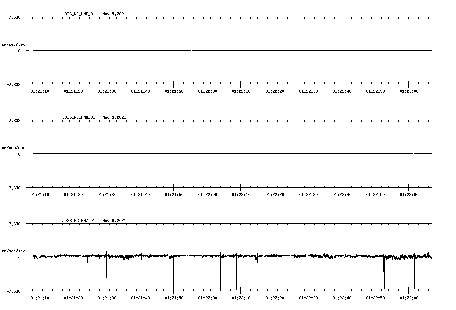This screenshot has height=310, width=456.
Task: Click the HNZ spike near 01:22:30
Action: pyautogui.click(x=307, y=272)
